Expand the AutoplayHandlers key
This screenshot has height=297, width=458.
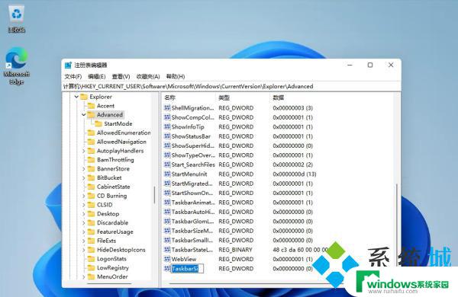point(84,151)
